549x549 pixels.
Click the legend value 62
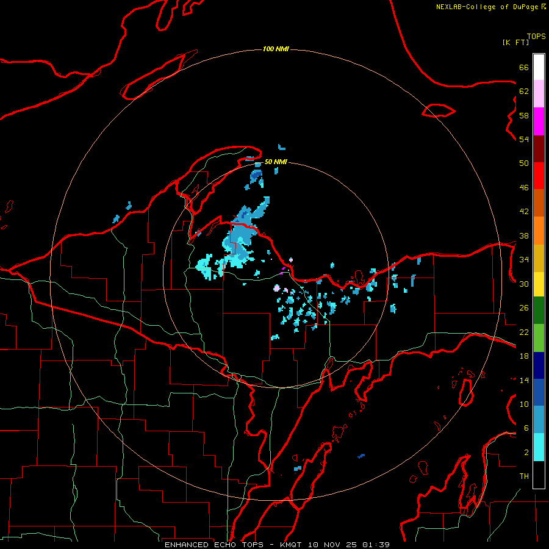click(524, 91)
